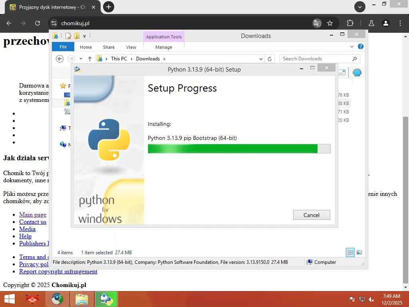This screenshot has height=307, width=409.
Task: Switch to large icons view in Explorer status bar
Action: (x=359, y=252)
